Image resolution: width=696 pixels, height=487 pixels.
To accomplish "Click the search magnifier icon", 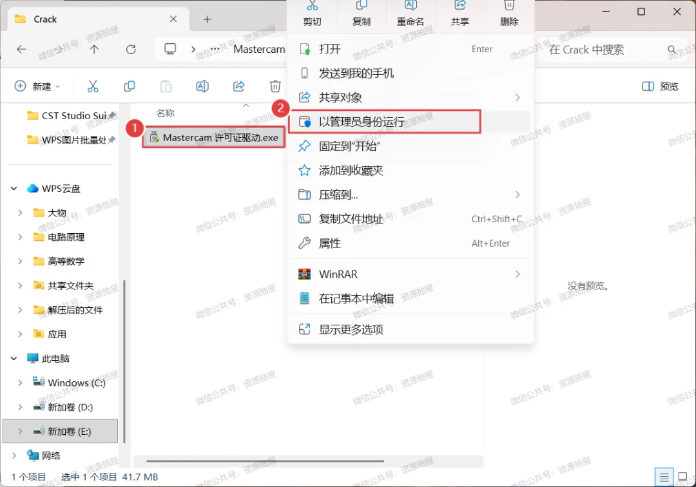I will [x=672, y=49].
